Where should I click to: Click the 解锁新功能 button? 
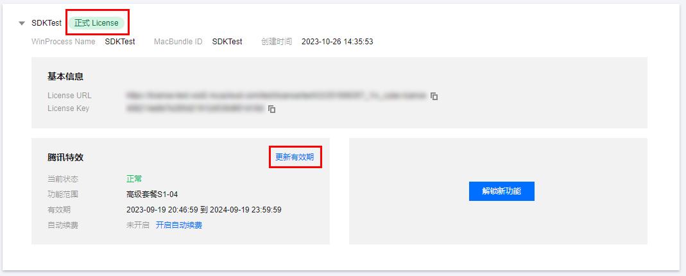501,191
